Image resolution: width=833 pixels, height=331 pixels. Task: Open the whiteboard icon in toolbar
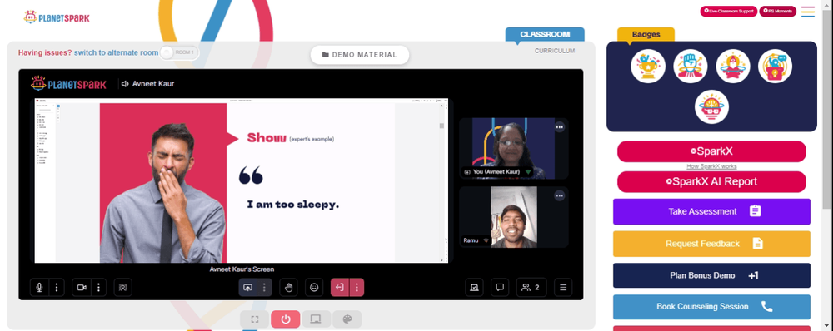coord(475,288)
